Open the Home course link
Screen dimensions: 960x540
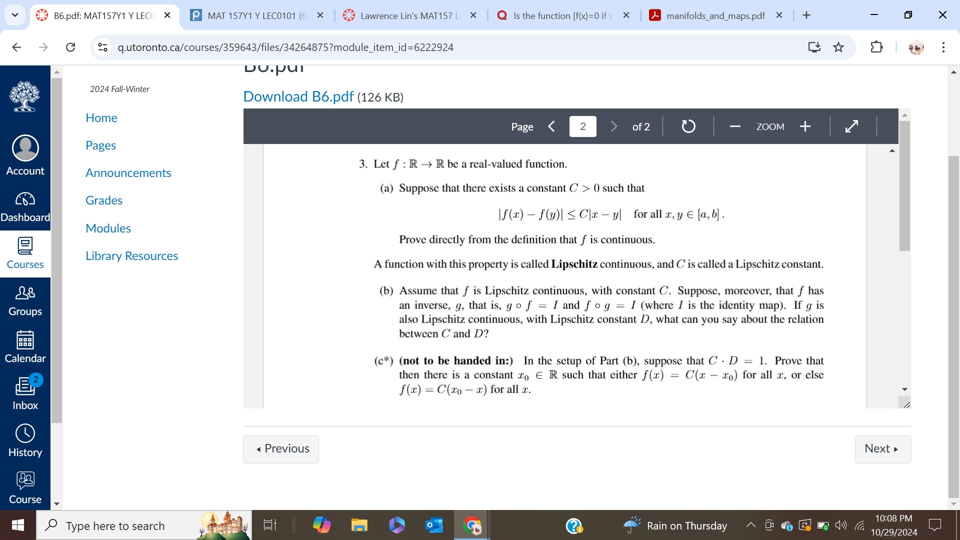click(x=101, y=118)
